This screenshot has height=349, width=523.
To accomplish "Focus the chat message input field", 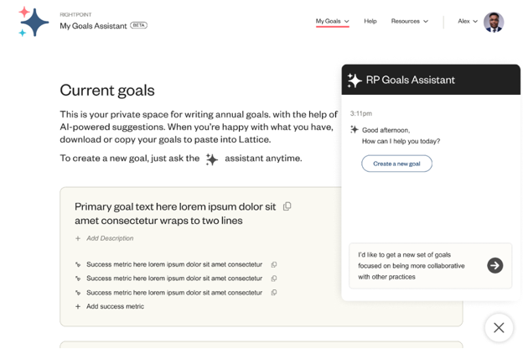I will (x=415, y=265).
